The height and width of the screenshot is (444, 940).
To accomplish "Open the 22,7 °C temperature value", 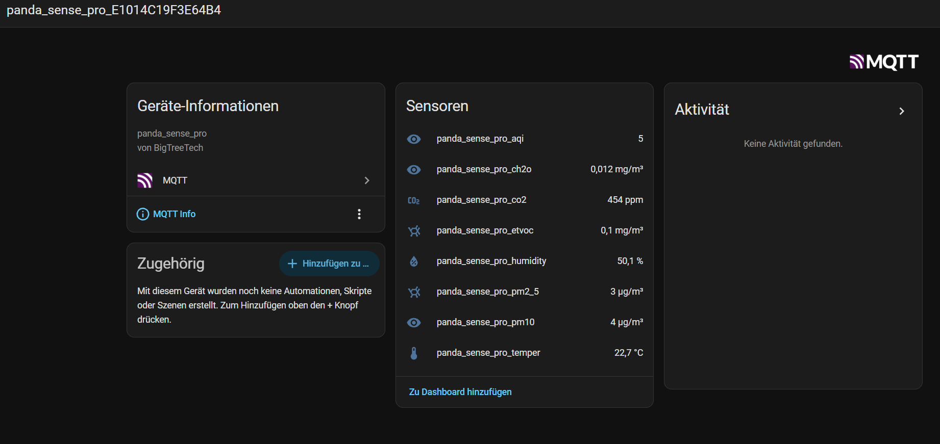I will coord(629,353).
